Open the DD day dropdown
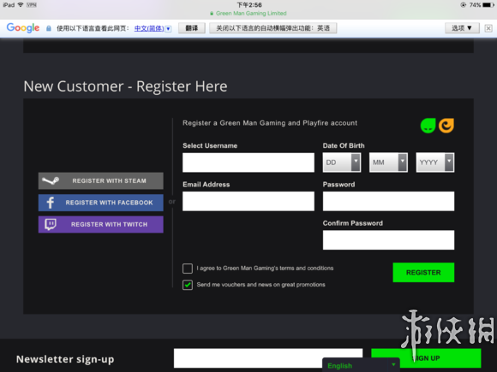The width and height of the screenshot is (497, 372). click(x=342, y=162)
